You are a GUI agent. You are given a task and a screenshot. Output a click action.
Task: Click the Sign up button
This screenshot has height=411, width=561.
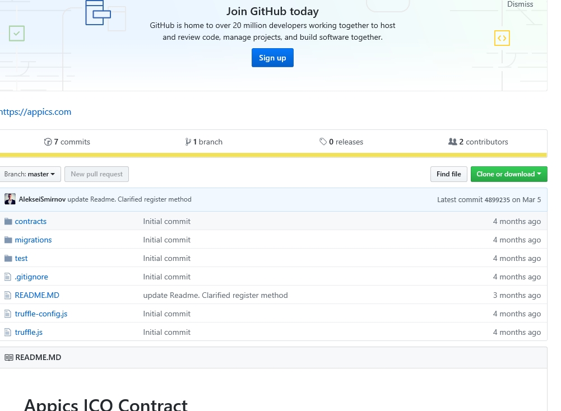(272, 58)
